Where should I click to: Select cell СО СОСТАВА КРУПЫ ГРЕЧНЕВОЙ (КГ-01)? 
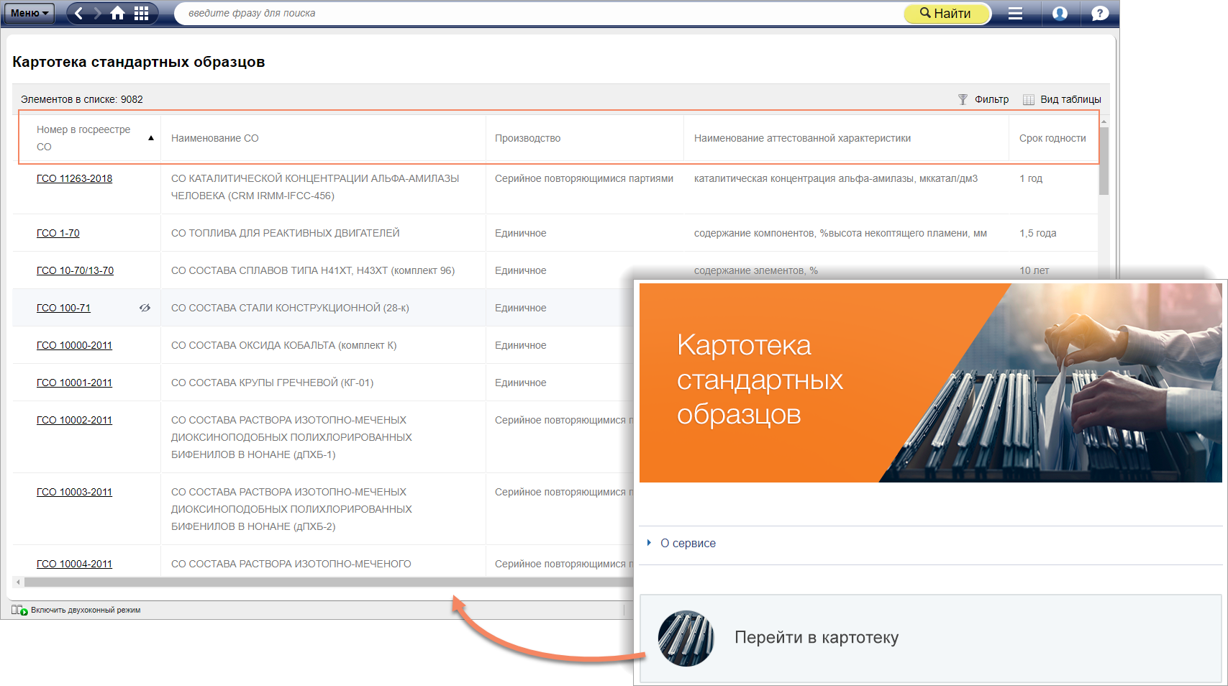[x=272, y=383]
